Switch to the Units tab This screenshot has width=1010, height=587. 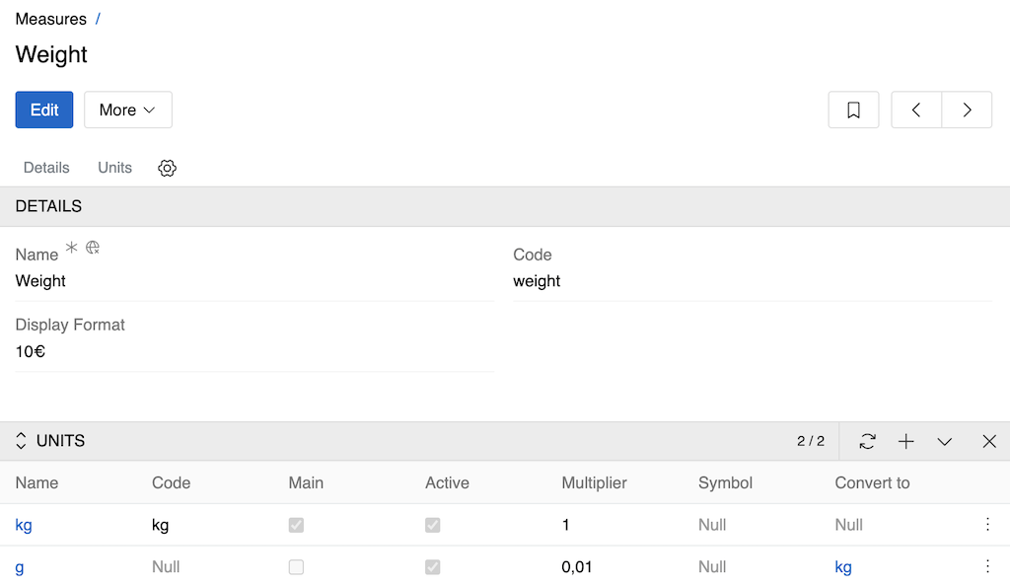pyautogui.click(x=114, y=168)
